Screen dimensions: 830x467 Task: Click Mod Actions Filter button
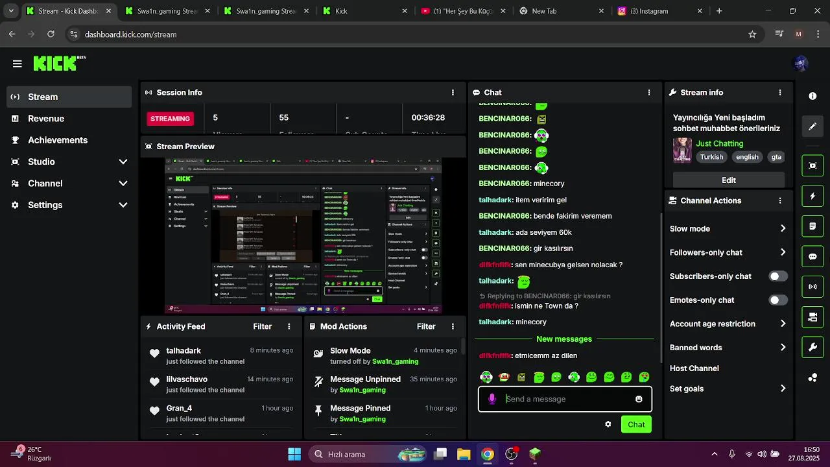426,327
